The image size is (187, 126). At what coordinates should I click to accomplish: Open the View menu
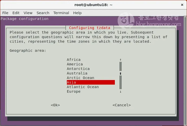pyautogui.click(x=28, y=13)
